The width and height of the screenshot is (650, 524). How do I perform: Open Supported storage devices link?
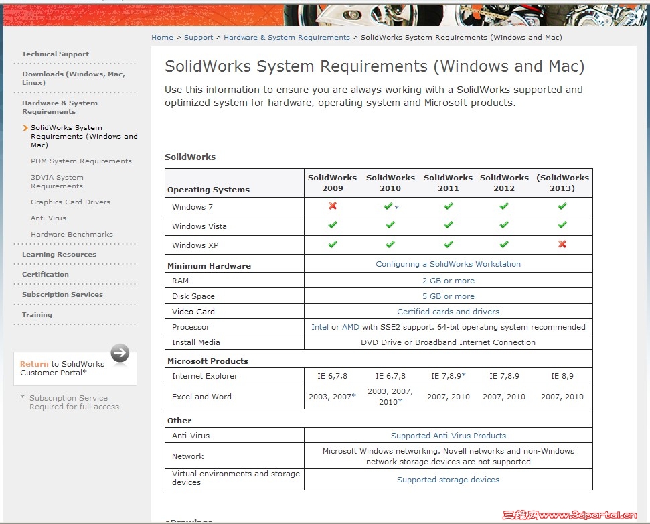coord(448,480)
